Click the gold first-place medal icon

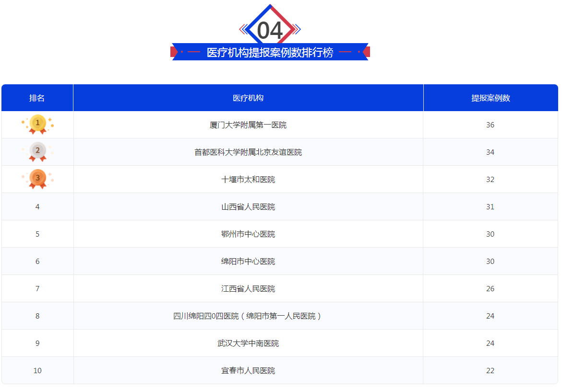(x=37, y=124)
